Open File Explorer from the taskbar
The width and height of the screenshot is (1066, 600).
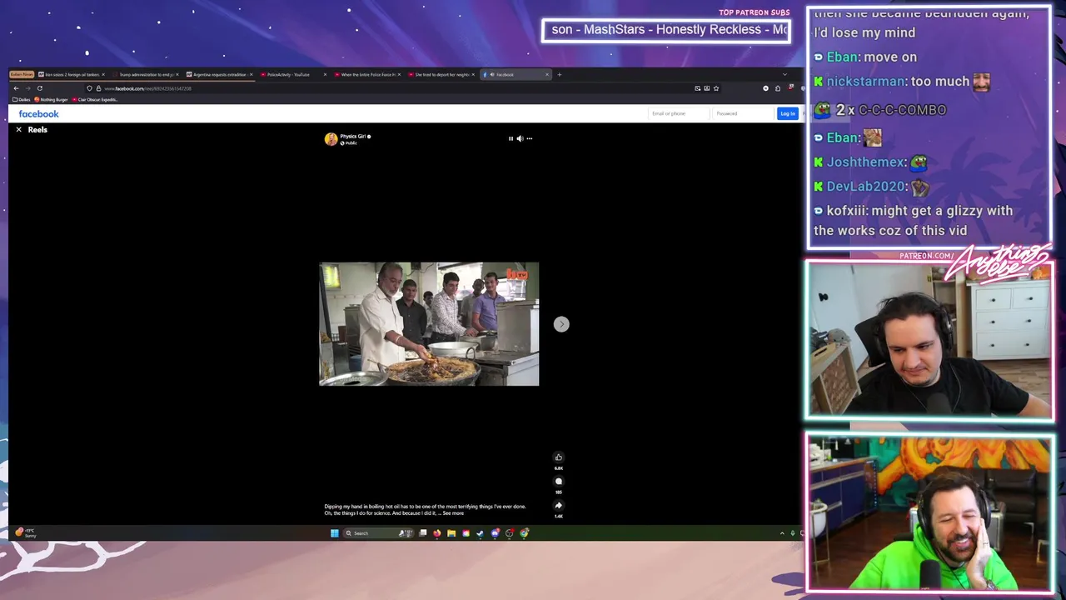coord(451,533)
